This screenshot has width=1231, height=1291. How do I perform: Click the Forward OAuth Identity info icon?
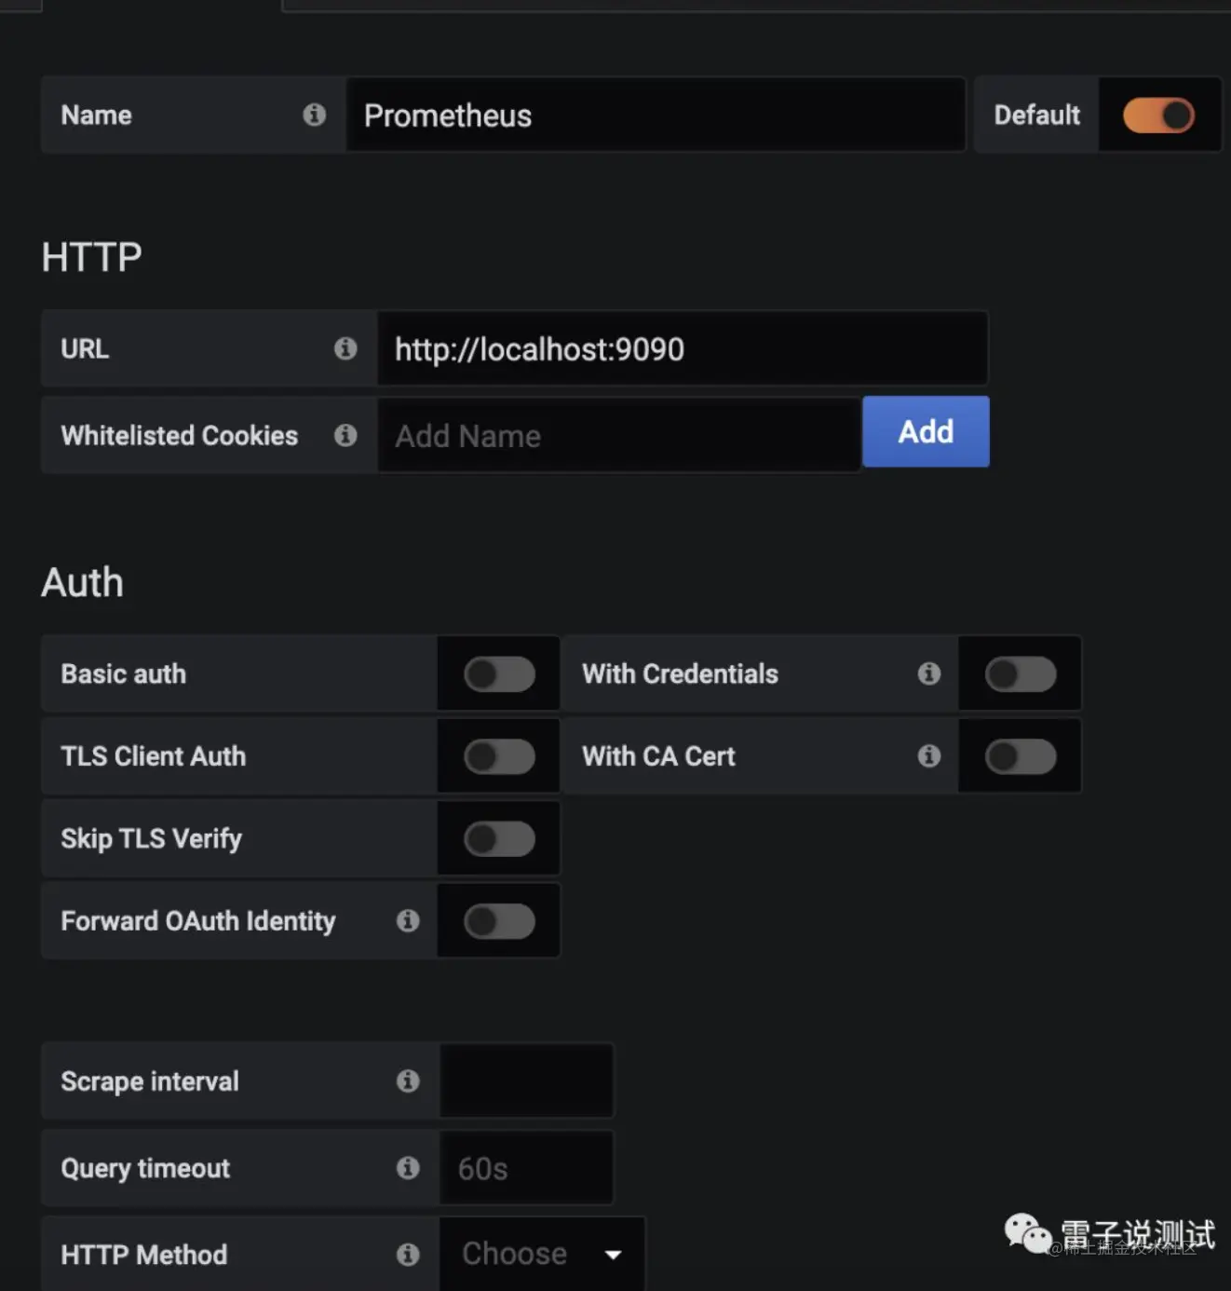tap(408, 920)
